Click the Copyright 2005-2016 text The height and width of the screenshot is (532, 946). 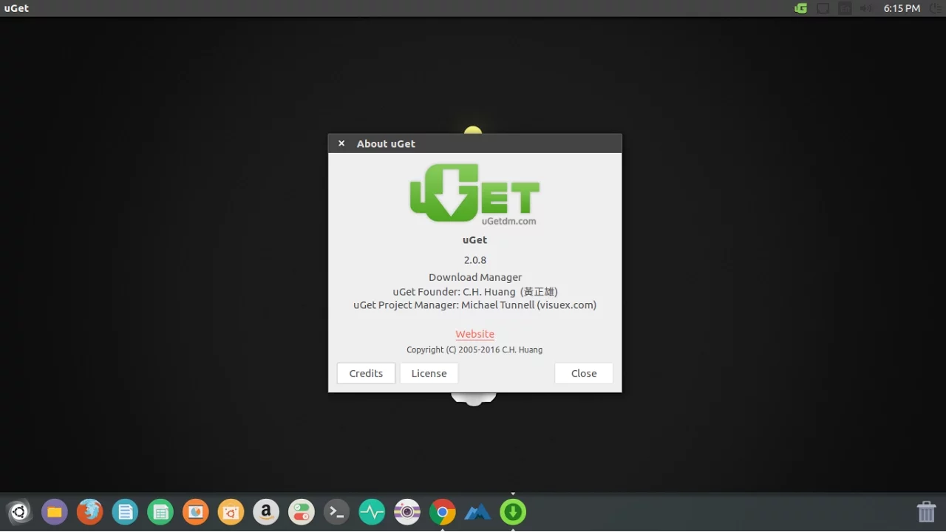click(474, 349)
